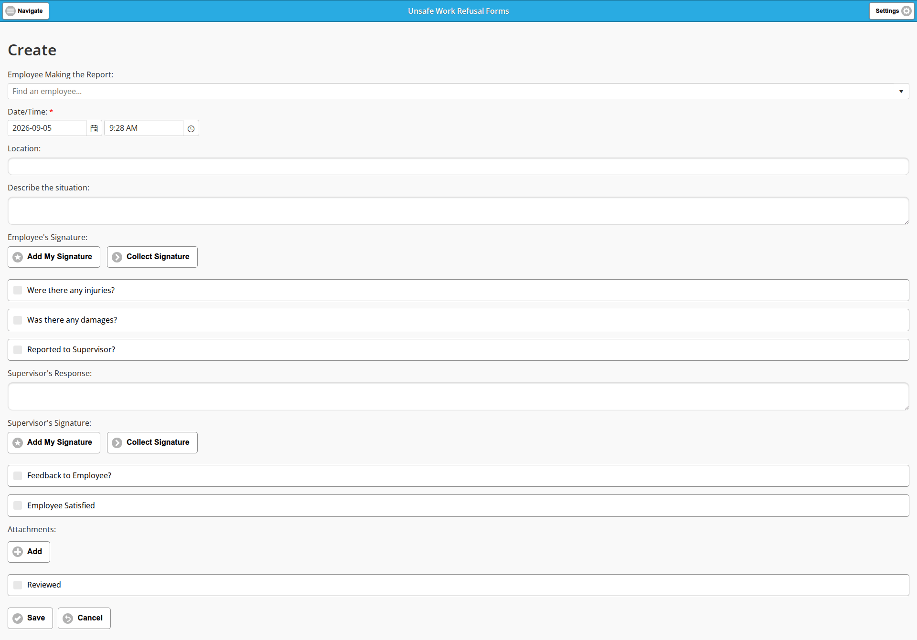917x640 pixels.
Task: Open the calendar date picker icon
Action: coord(94,128)
